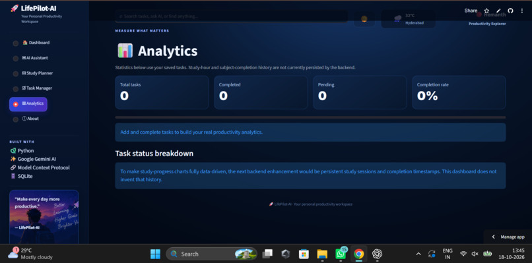Open the Manage app button

[x=508, y=237]
